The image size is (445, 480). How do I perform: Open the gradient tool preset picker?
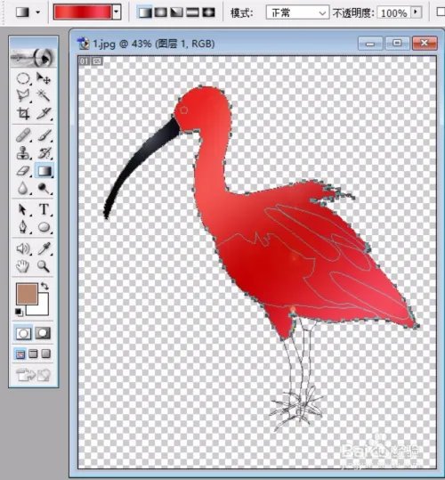pos(38,12)
